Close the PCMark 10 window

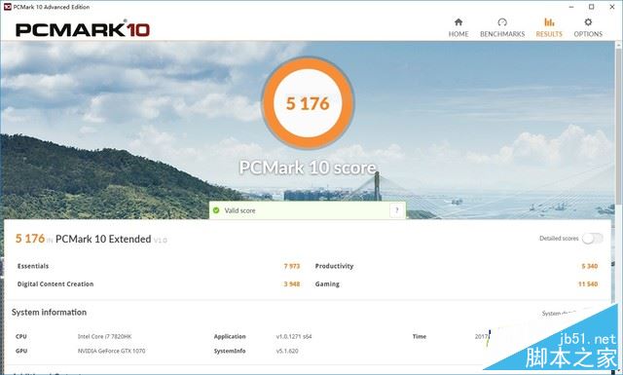(612, 7)
